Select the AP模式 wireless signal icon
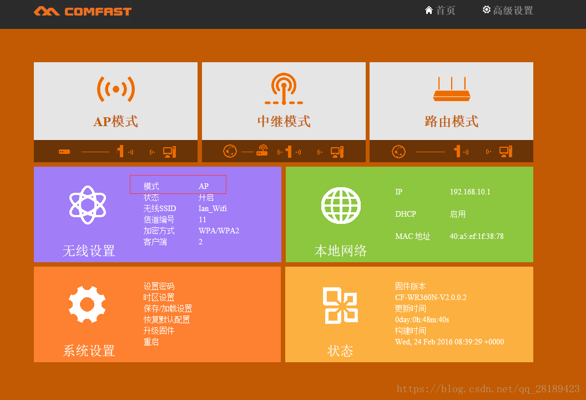The width and height of the screenshot is (586, 400). 116,89
